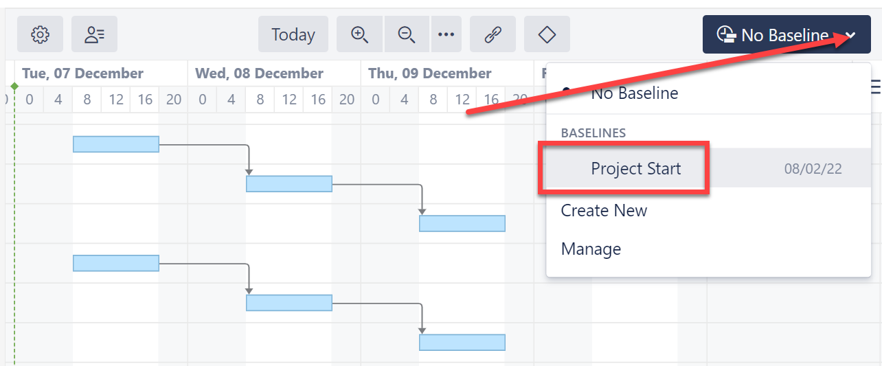The image size is (882, 366).
Task: Open the Gantt settings gear icon
Action: [x=40, y=34]
